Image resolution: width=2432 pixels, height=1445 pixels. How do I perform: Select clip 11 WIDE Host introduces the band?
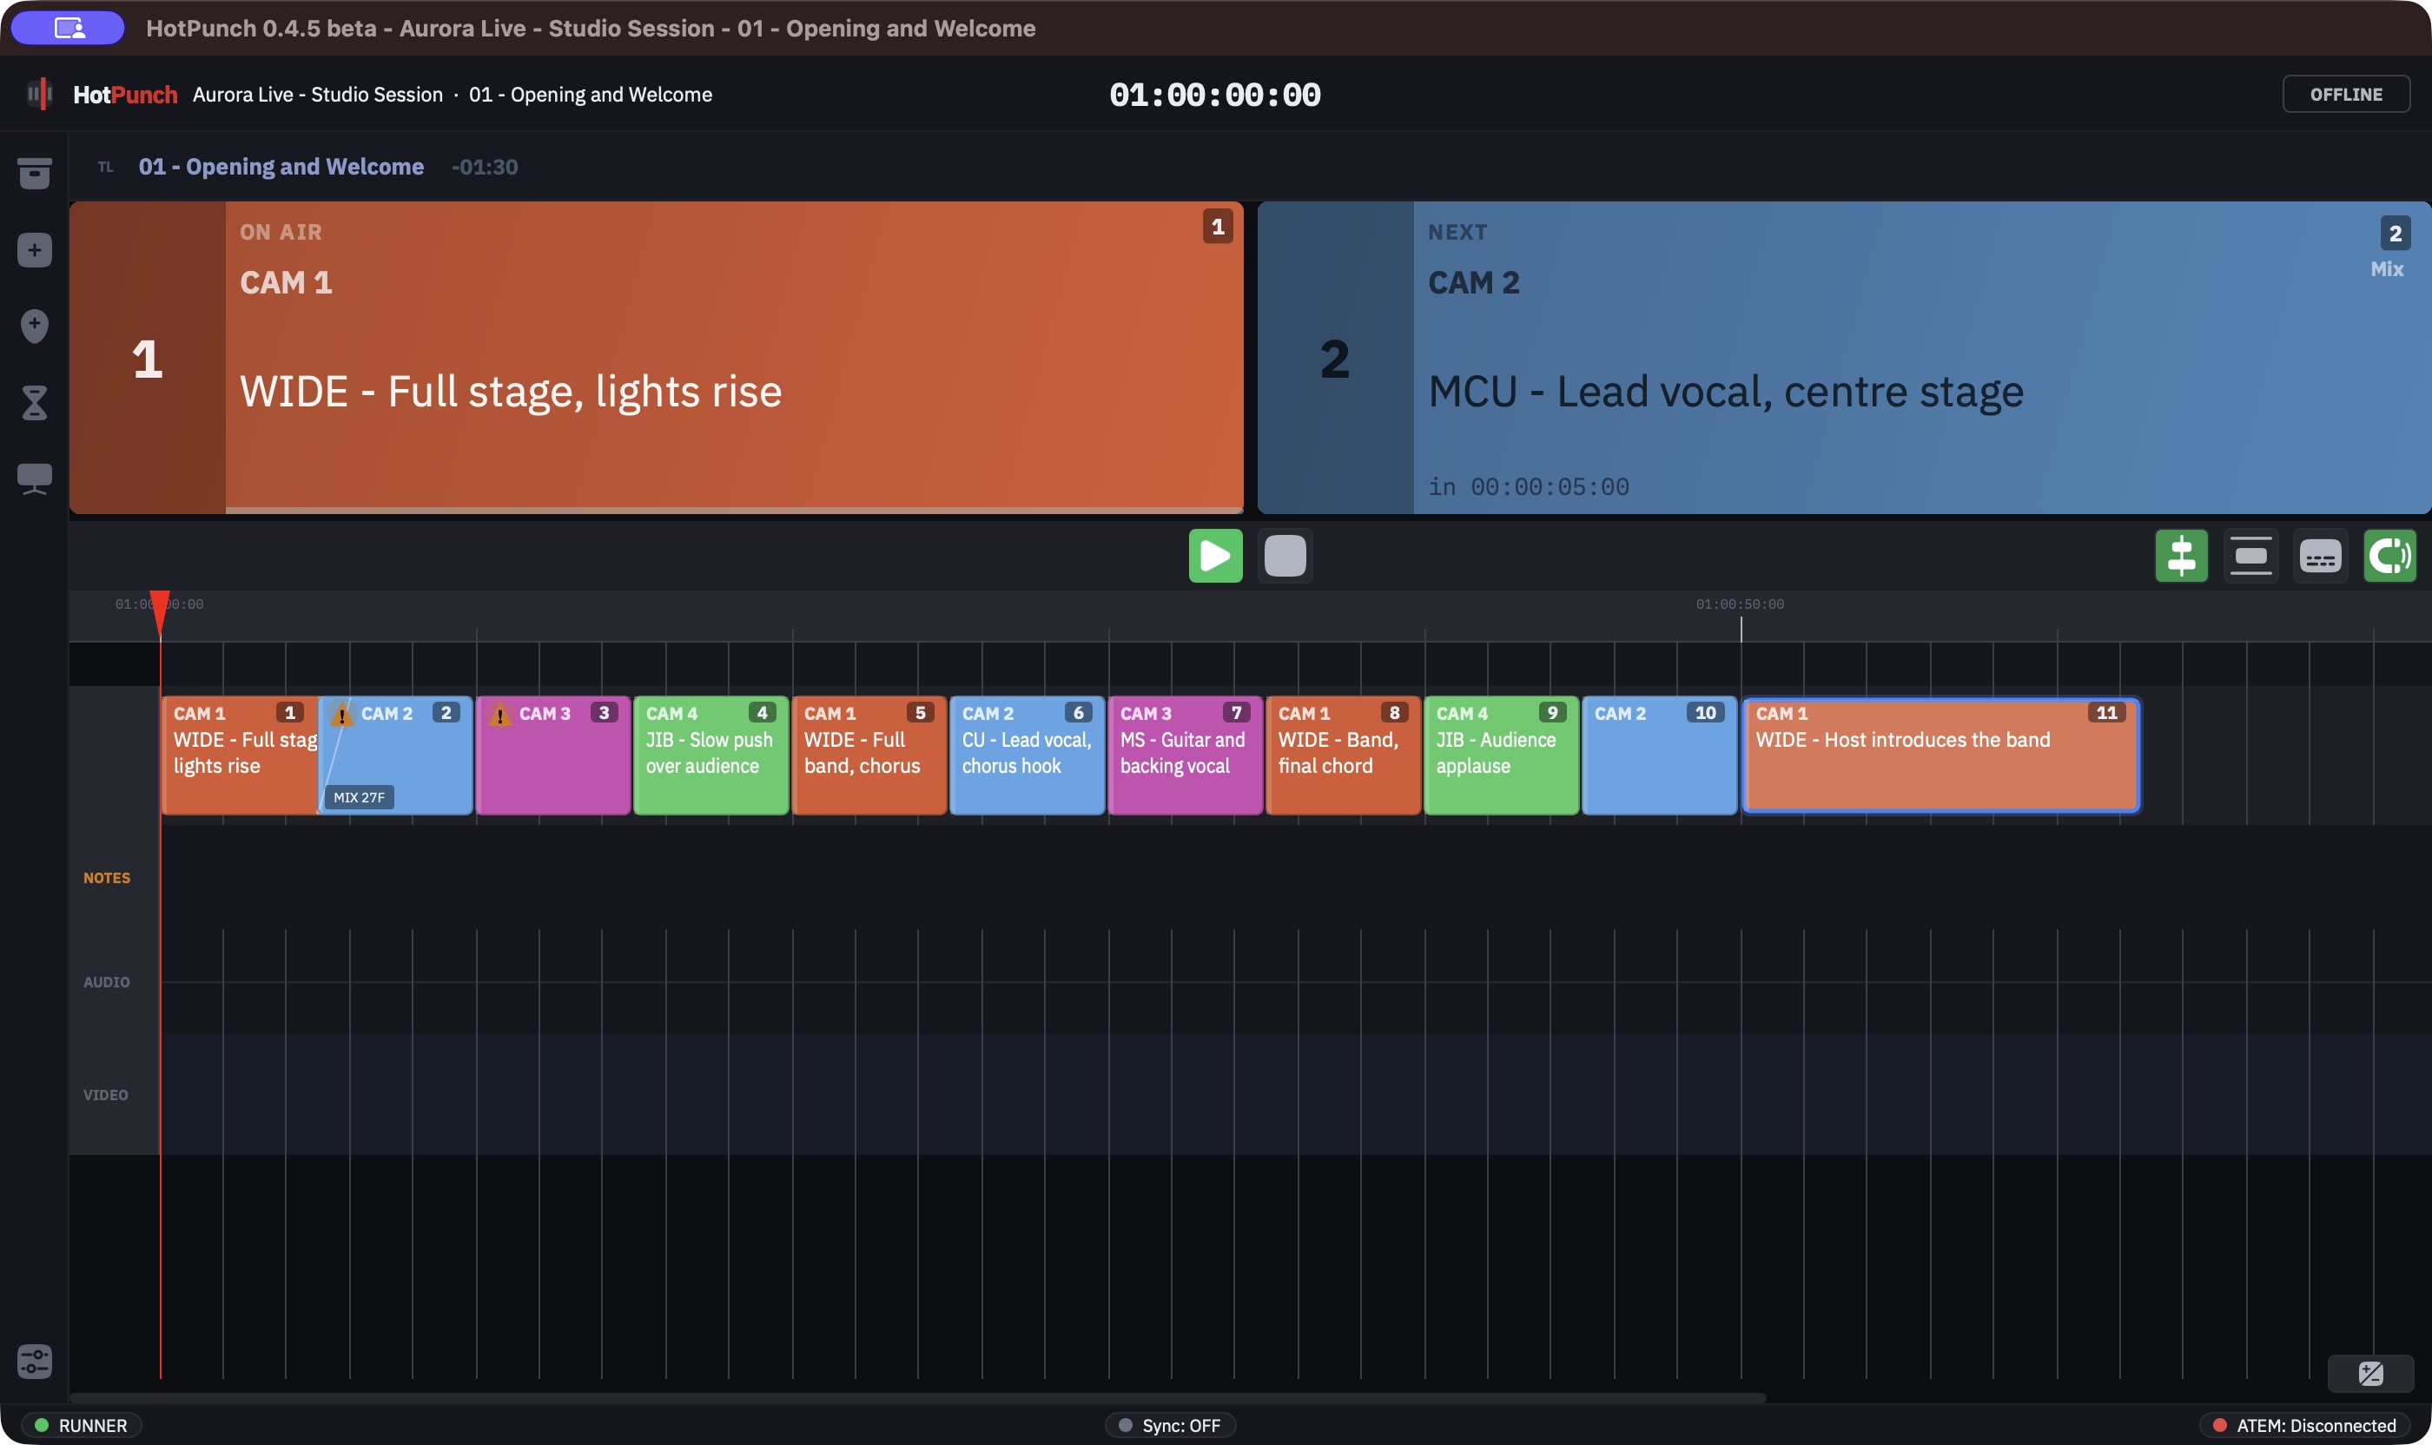[1941, 755]
